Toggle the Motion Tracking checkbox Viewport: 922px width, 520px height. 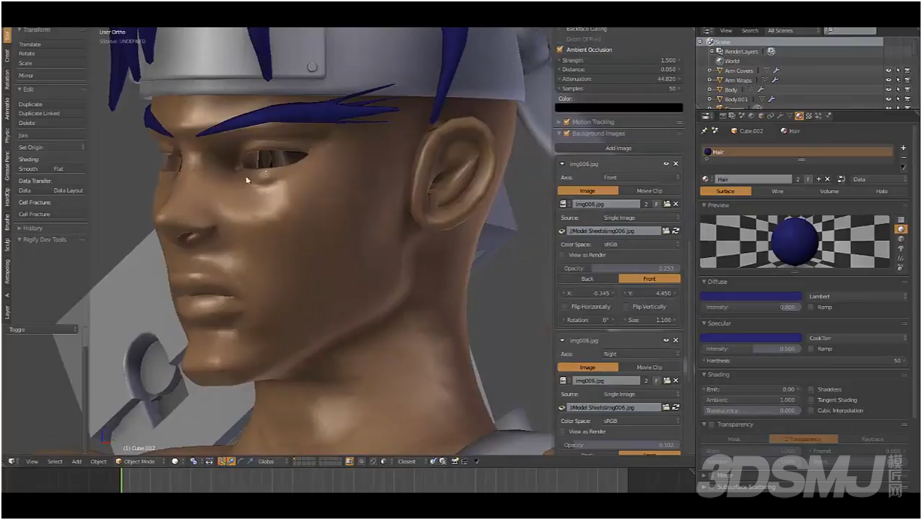point(567,122)
